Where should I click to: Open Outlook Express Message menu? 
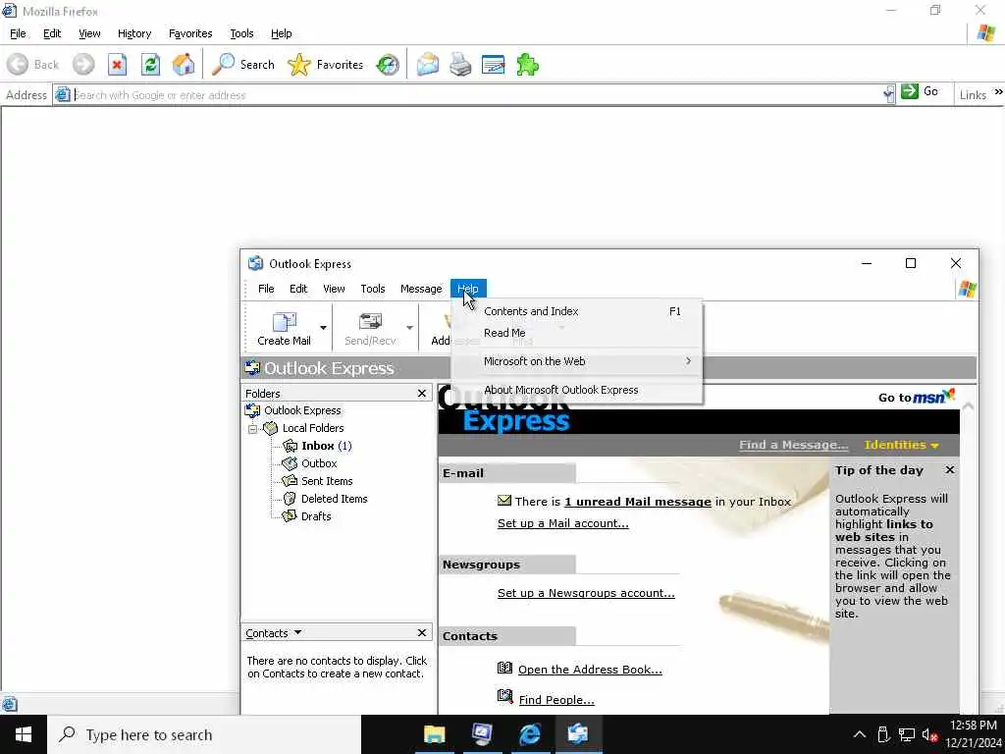pyautogui.click(x=421, y=289)
